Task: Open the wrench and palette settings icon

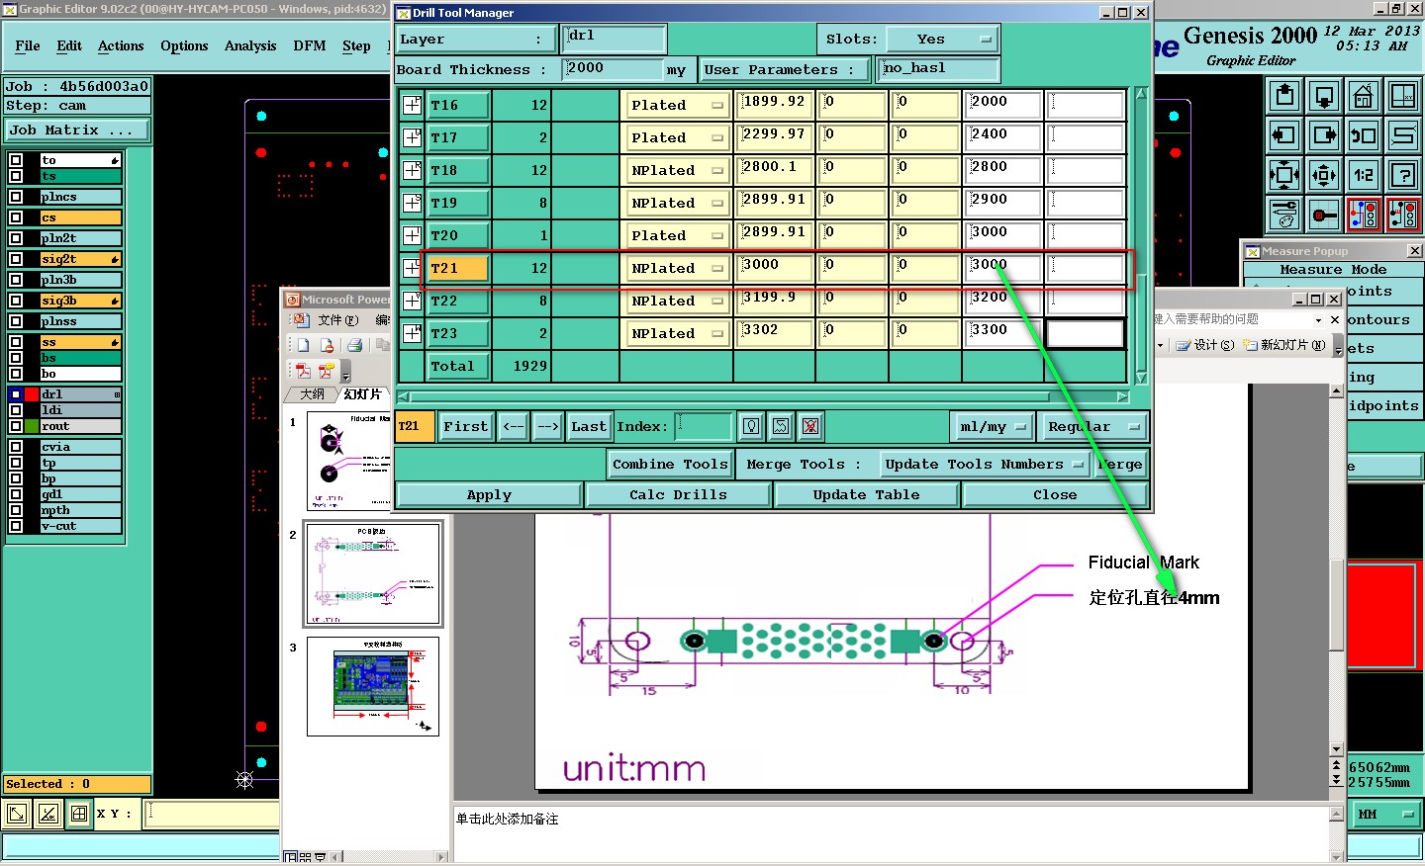Action: pos(1284,214)
